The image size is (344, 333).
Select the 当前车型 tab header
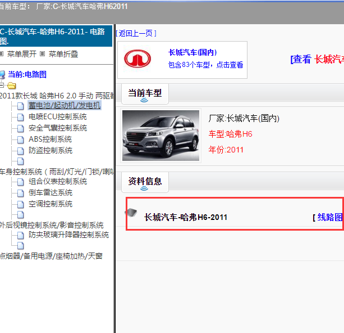coord(145,93)
